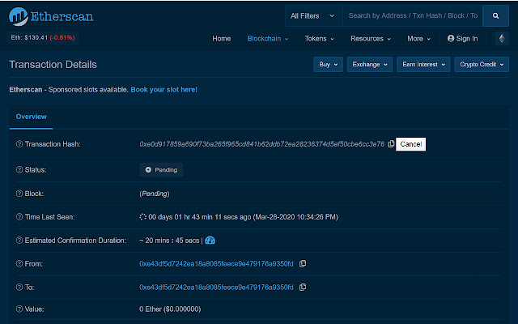Click the Pending status badge
Viewport: 518px width, 324px height.
click(161, 169)
